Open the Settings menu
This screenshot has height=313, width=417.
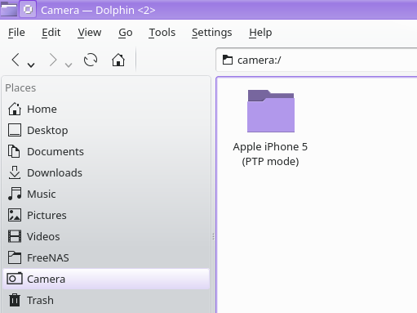[212, 33]
